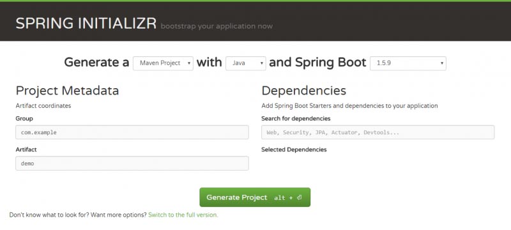511x230 pixels.
Task: Click the Dependencies heading
Action: coord(304,91)
